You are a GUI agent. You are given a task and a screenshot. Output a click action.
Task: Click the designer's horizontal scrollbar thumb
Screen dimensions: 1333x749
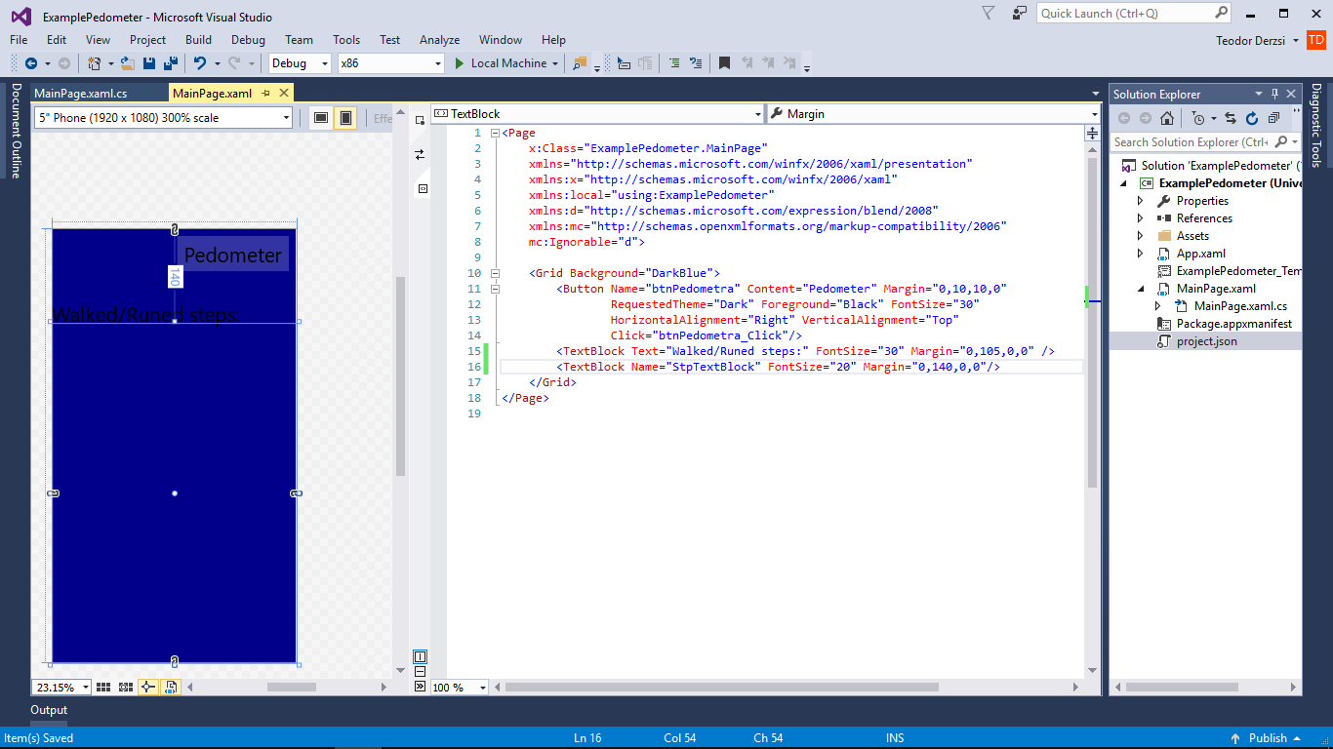point(291,687)
